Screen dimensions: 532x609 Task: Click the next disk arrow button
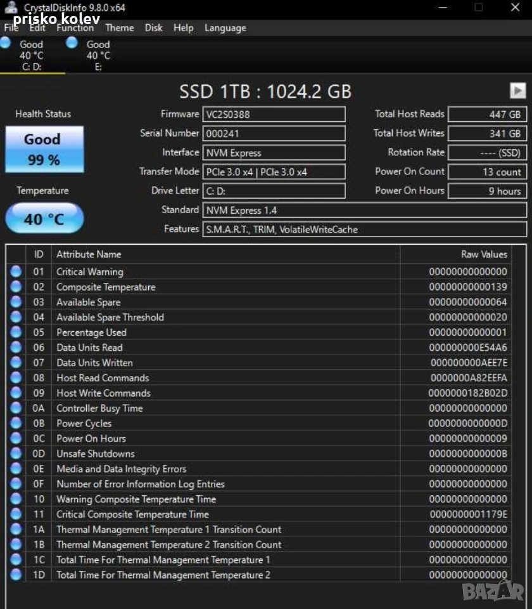click(x=517, y=91)
